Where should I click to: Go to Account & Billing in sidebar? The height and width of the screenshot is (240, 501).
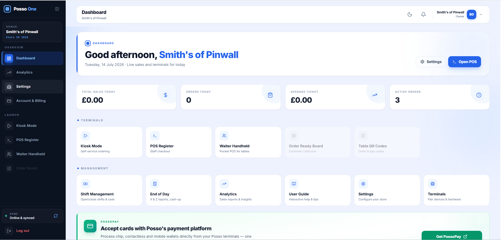[x=33, y=101]
